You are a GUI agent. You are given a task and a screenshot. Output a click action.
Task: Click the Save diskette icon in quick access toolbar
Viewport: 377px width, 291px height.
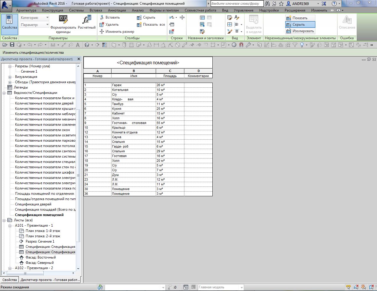click(12, 45)
